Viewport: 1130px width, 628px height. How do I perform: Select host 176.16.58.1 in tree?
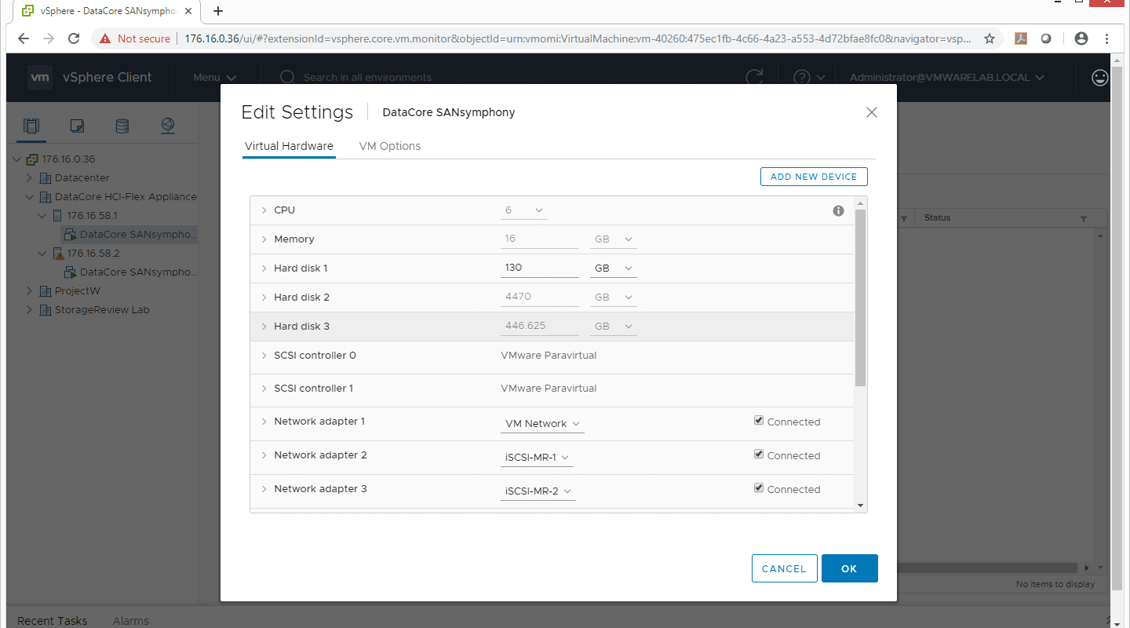click(92, 215)
